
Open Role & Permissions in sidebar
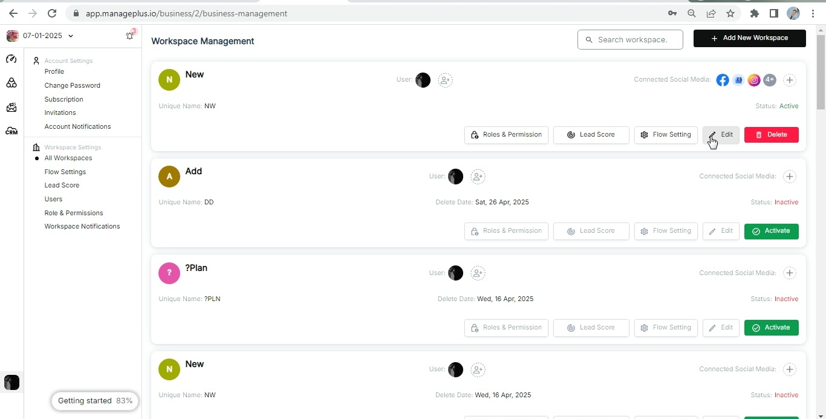coord(74,213)
